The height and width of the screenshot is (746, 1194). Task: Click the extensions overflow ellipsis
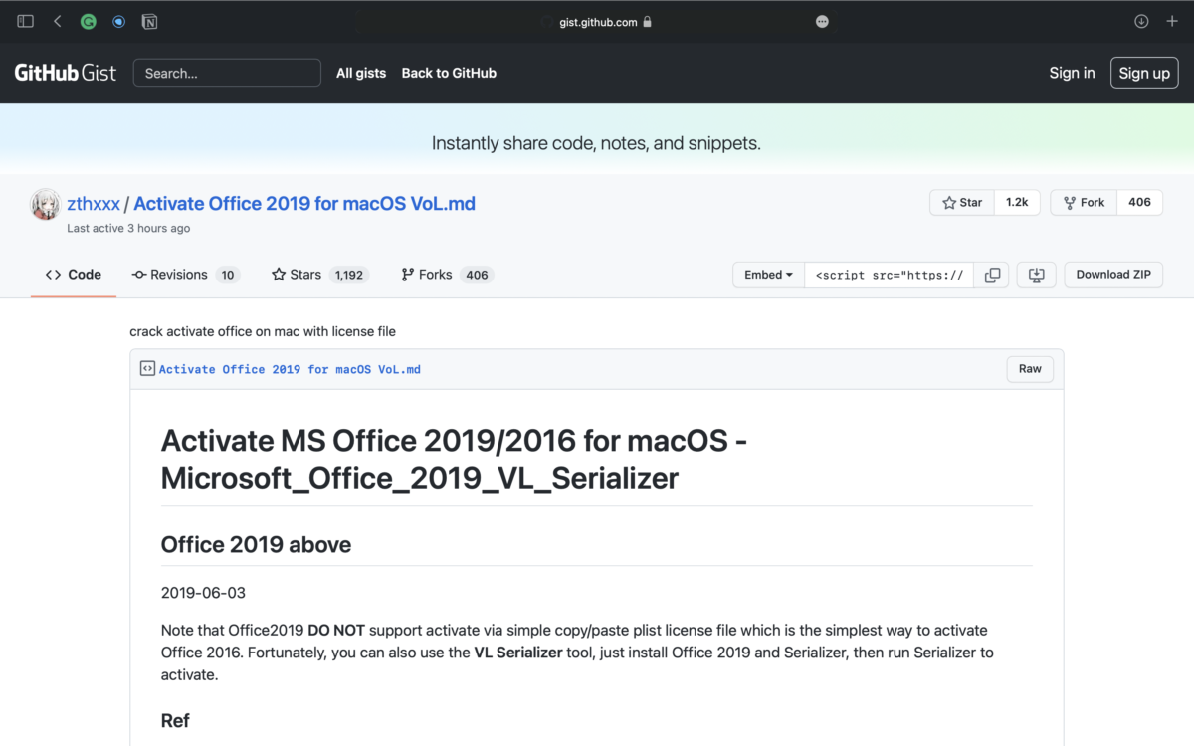[x=822, y=20]
